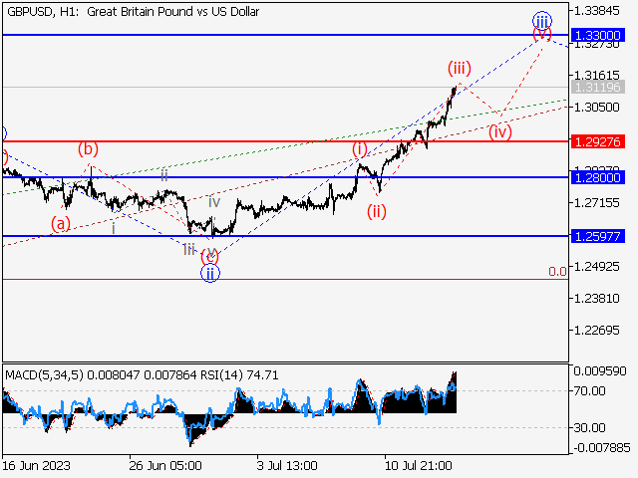Click the red (iii) wave label
Image resolution: width=638 pixels, height=478 pixels.
(x=460, y=68)
